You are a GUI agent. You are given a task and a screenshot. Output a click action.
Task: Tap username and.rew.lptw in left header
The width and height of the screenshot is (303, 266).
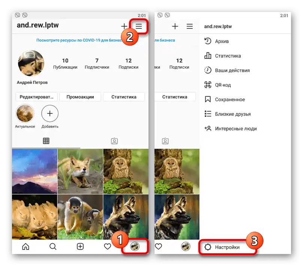[37, 25]
